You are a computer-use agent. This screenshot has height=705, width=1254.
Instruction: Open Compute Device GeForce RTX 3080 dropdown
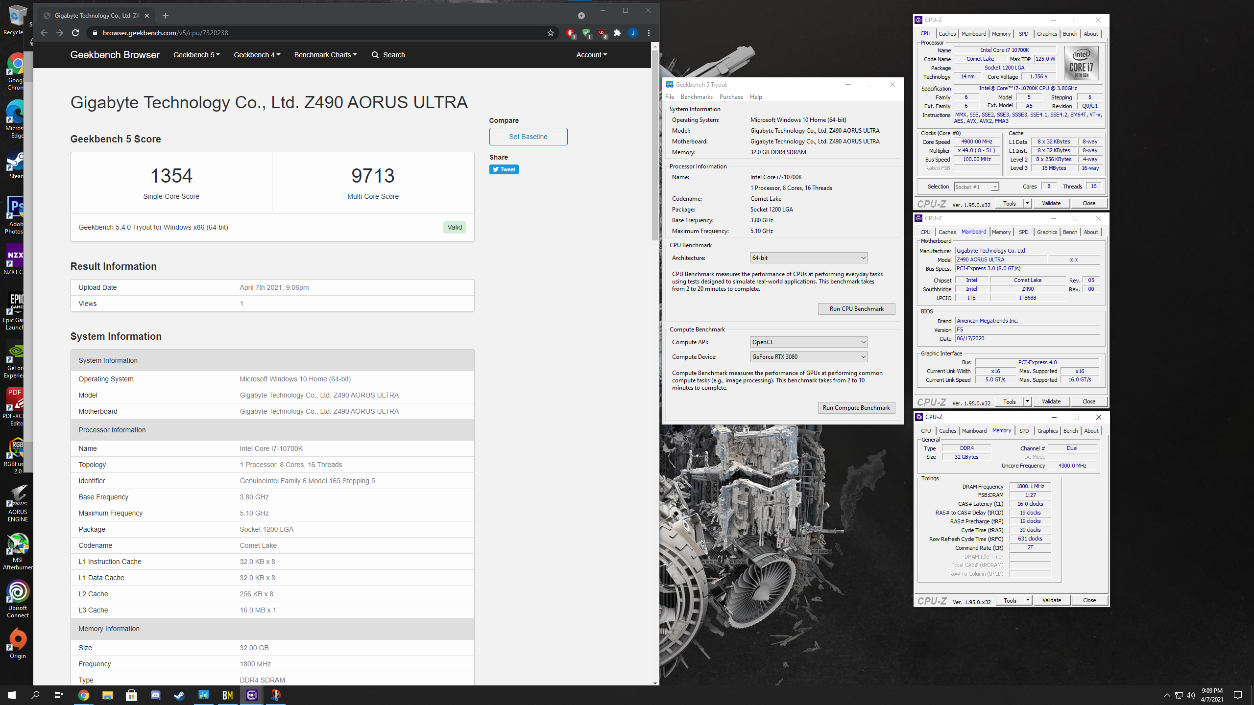coord(809,357)
